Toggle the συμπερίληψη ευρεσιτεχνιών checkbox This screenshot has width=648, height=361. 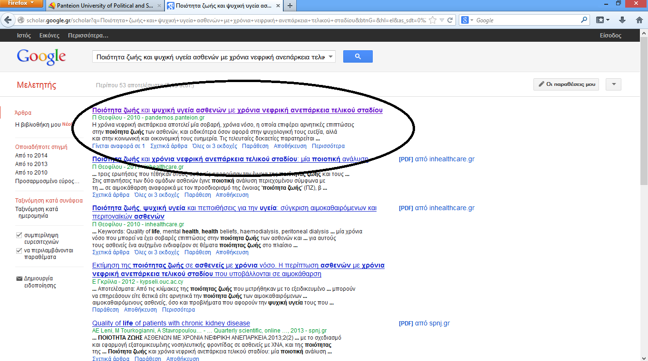pos(19,235)
